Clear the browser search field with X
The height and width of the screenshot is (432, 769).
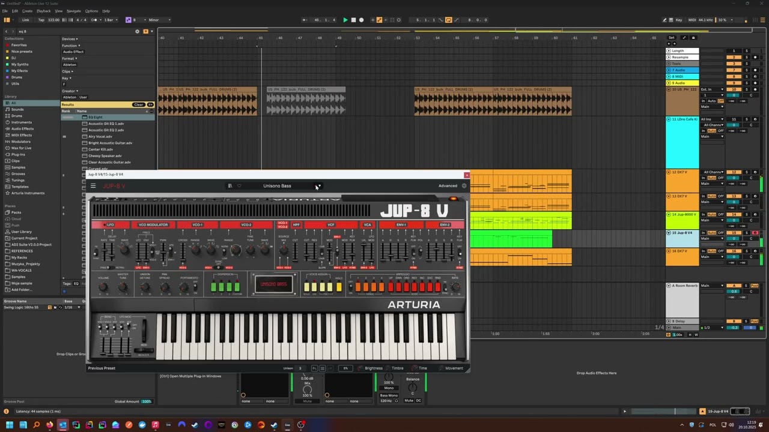point(137,31)
